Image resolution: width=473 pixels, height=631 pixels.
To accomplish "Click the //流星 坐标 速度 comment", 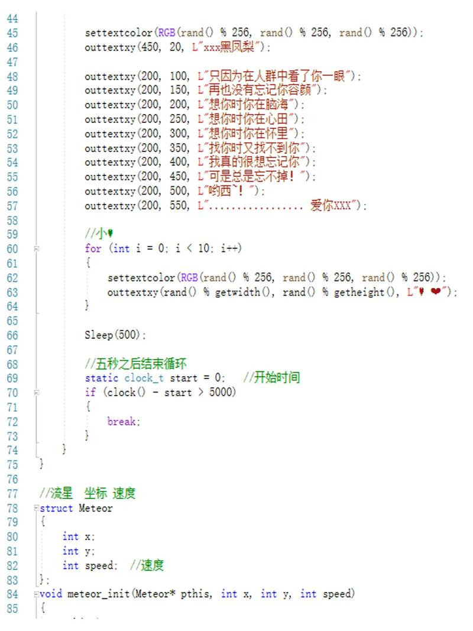I will [x=88, y=493].
